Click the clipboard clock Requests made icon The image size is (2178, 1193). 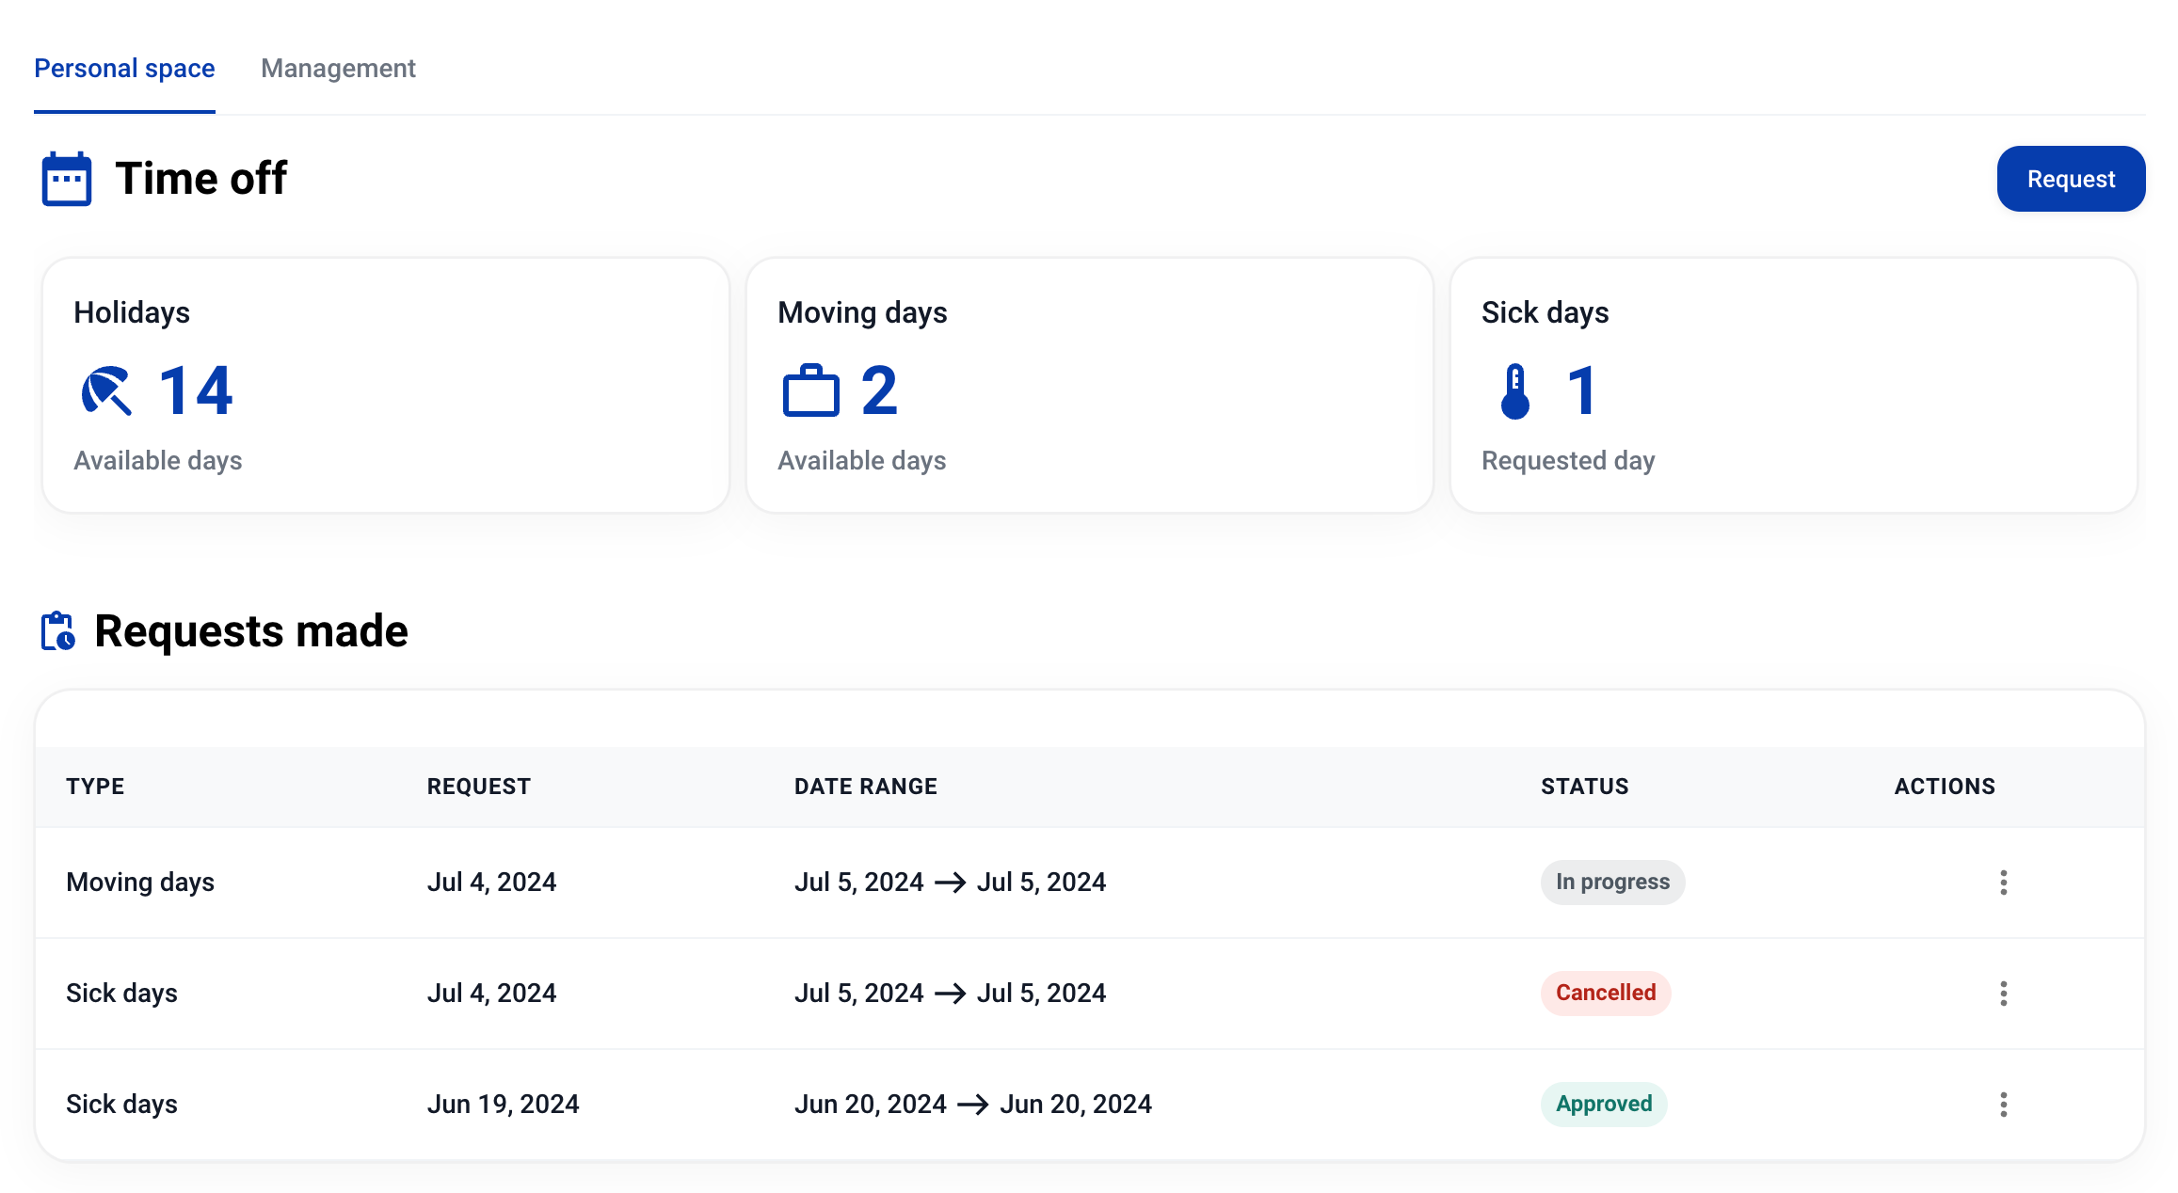coord(57,631)
